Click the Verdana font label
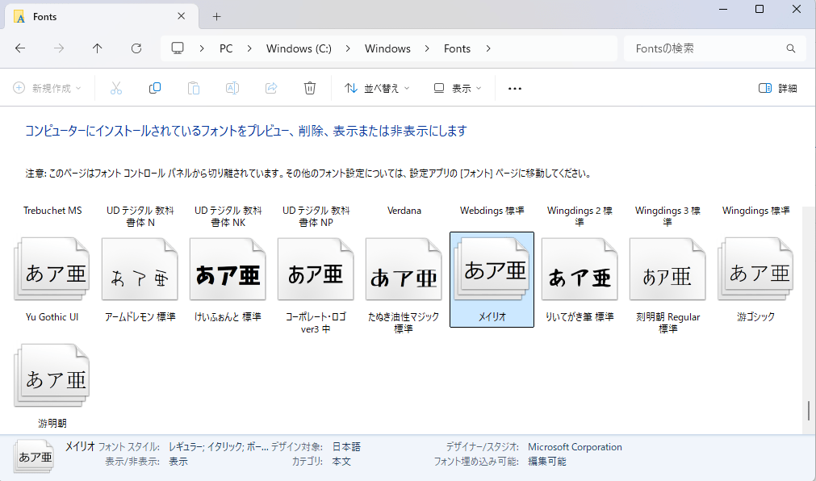Screen dimensions: 816x481 tap(404, 211)
